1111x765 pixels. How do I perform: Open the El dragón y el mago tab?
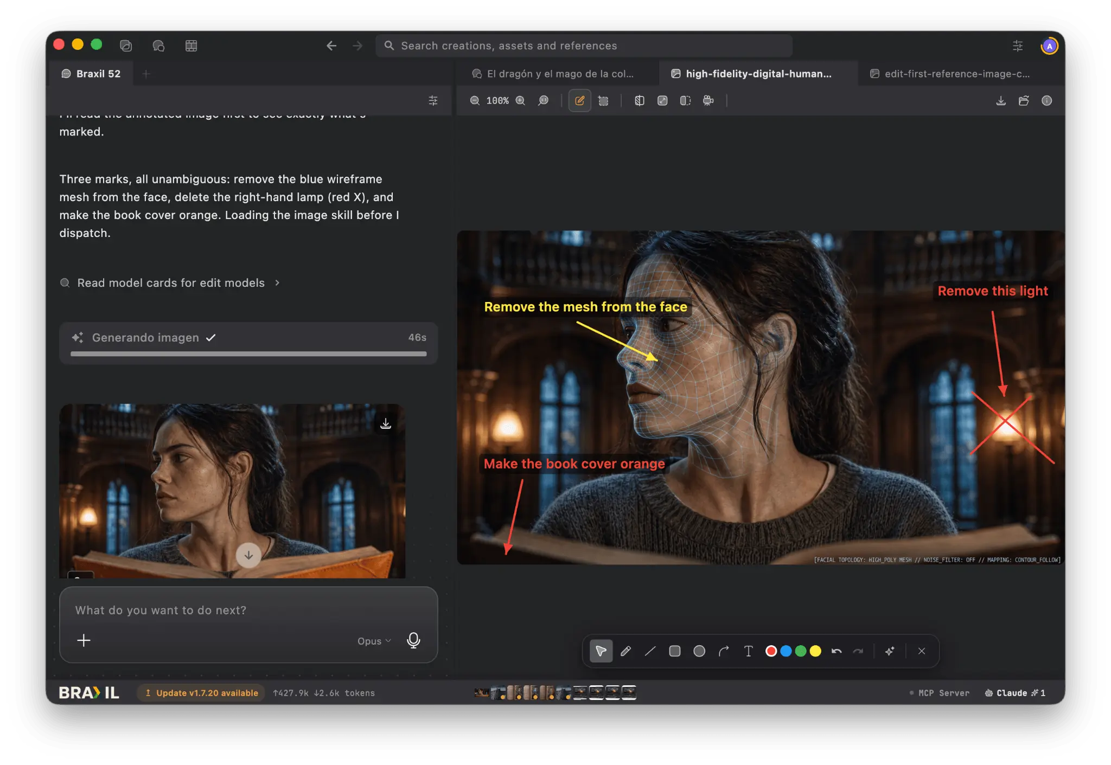(x=553, y=74)
